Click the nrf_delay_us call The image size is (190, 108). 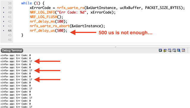[42, 31]
